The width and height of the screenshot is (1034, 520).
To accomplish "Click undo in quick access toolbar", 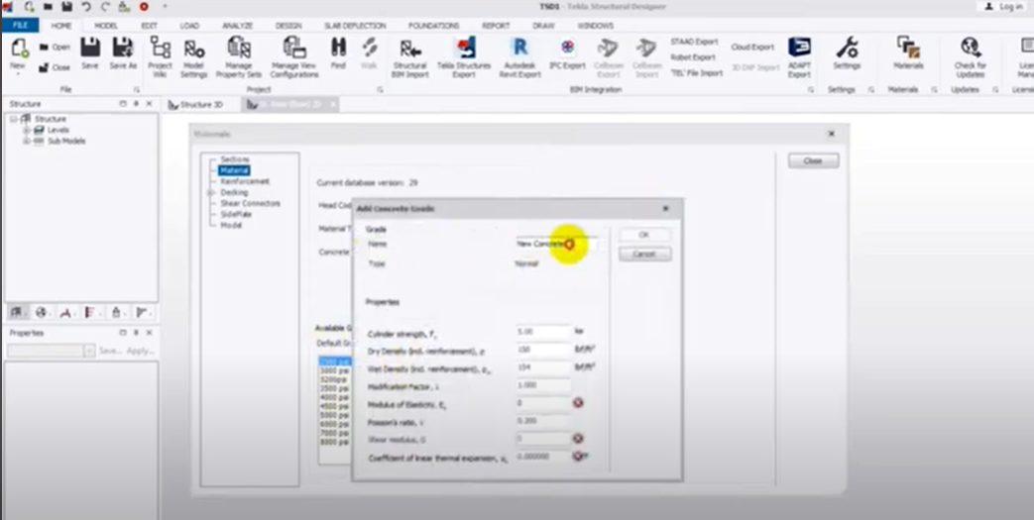I will [86, 7].
